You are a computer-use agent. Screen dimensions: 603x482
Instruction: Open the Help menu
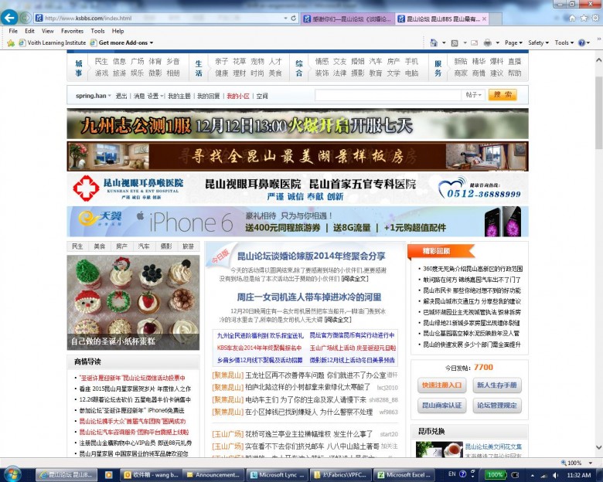[x=118, y=31]
